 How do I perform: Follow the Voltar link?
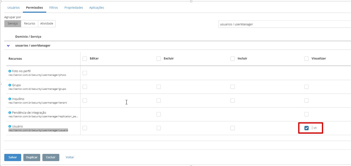(x=70, y=157)
